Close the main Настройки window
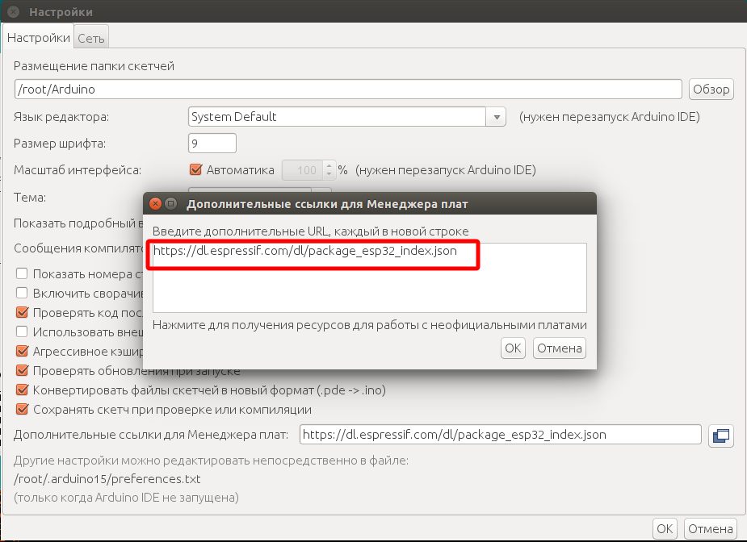The width and height of the screenshot is (747, 542). (14, 12)
